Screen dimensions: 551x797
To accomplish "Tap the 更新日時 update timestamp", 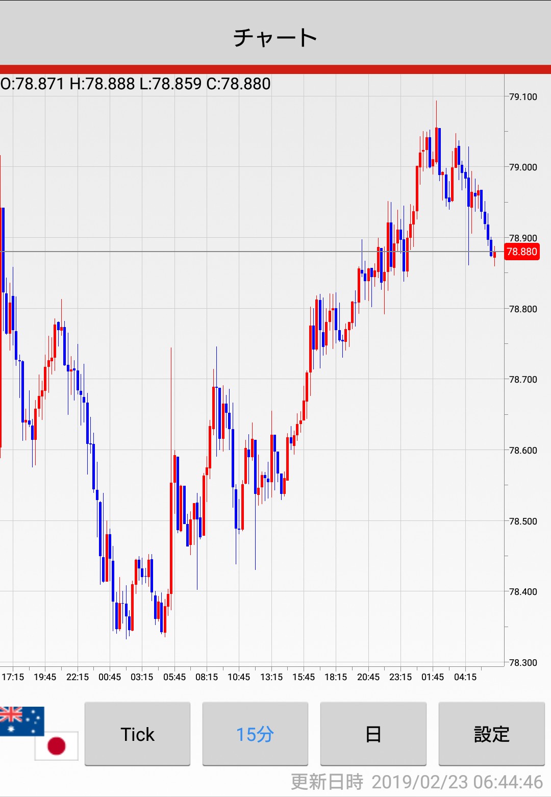I will point(416,782).
